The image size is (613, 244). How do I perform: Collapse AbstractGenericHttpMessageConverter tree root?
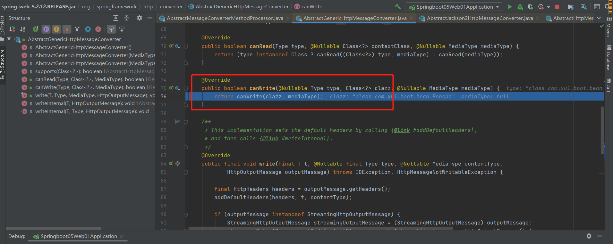tap(9, 39)
